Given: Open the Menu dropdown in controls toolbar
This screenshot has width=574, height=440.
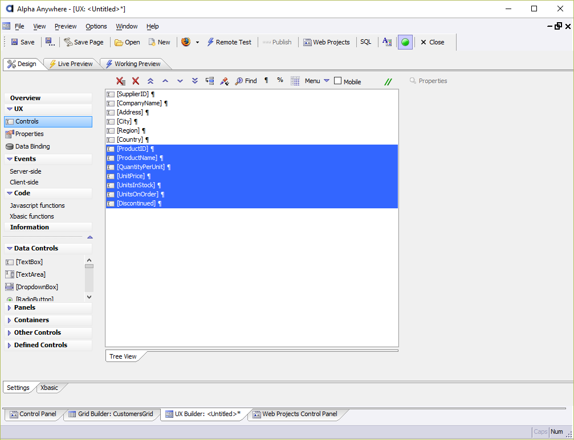Looking at the screenshot, I should [317, 81].
